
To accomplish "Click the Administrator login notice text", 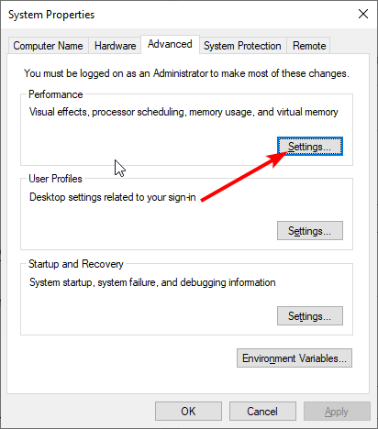I will click(x=186, y=73).
